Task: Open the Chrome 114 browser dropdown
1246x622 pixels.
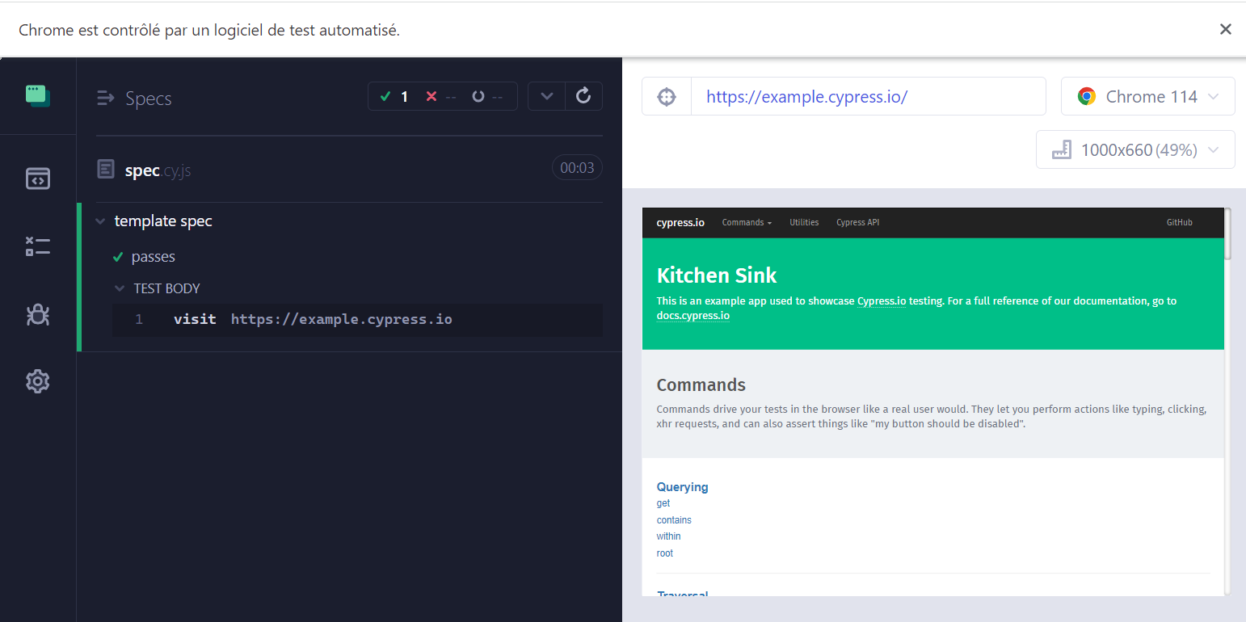Action: click(1148, 97)
